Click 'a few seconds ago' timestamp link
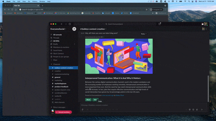This screenshot has height=121, width=216. click(x=107, y=95)
